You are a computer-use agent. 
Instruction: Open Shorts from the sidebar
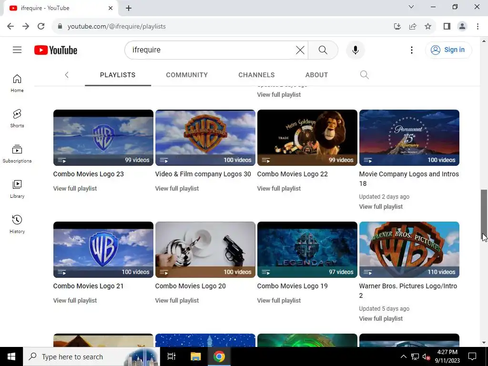(x=17, y=119)
